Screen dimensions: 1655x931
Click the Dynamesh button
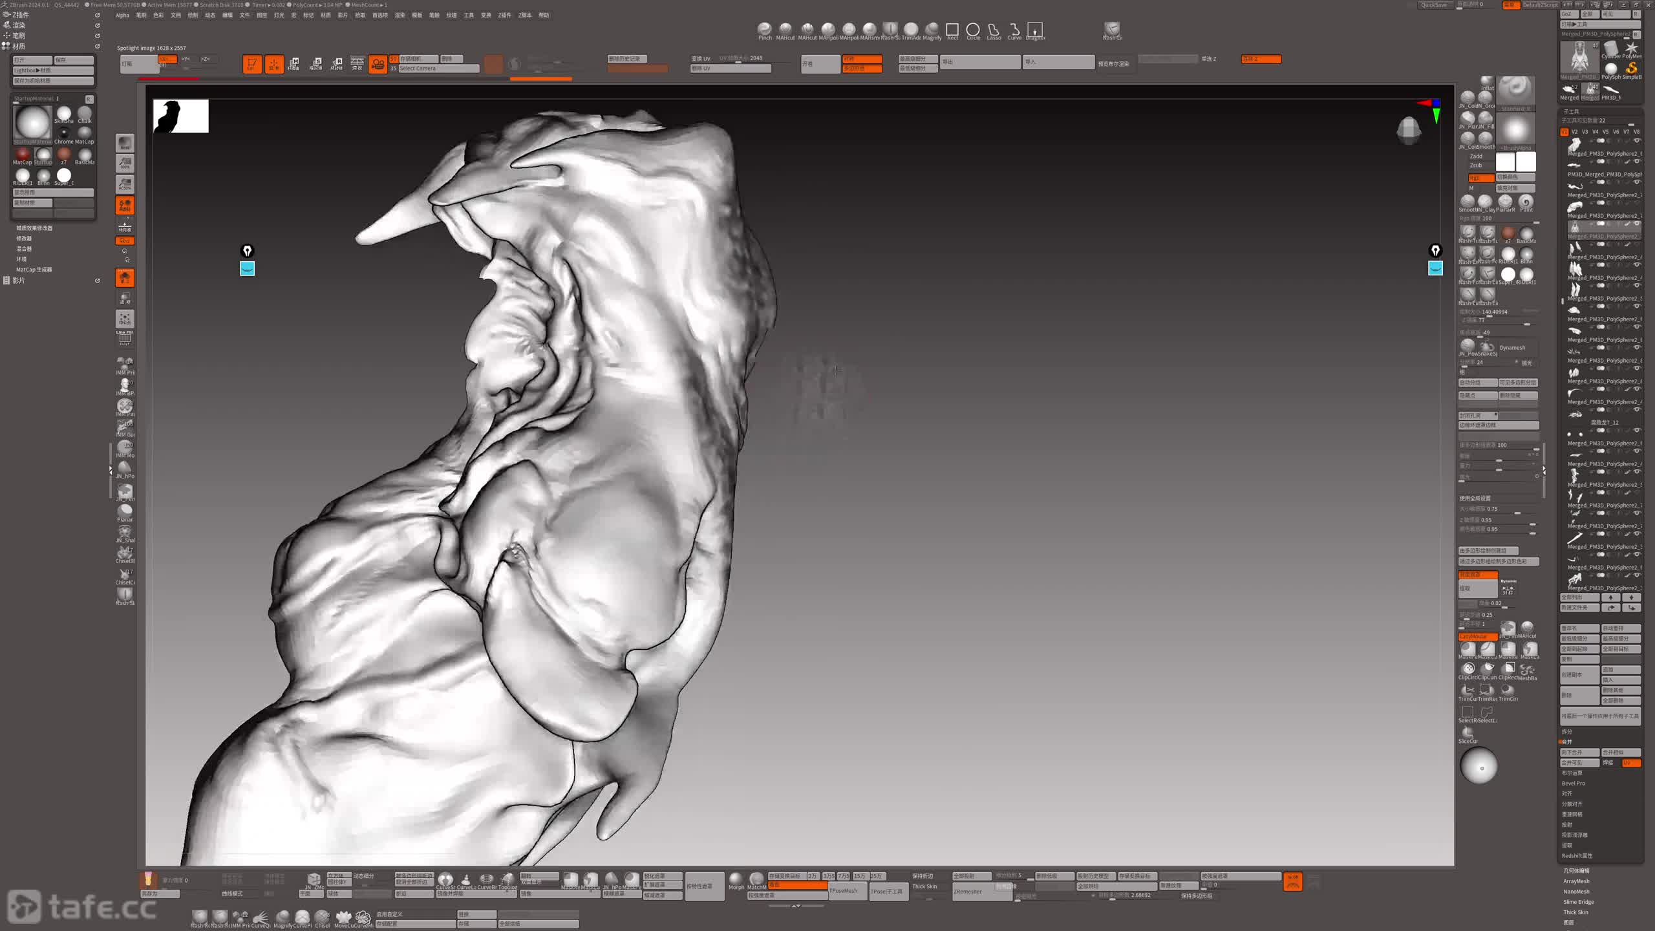1511,347
